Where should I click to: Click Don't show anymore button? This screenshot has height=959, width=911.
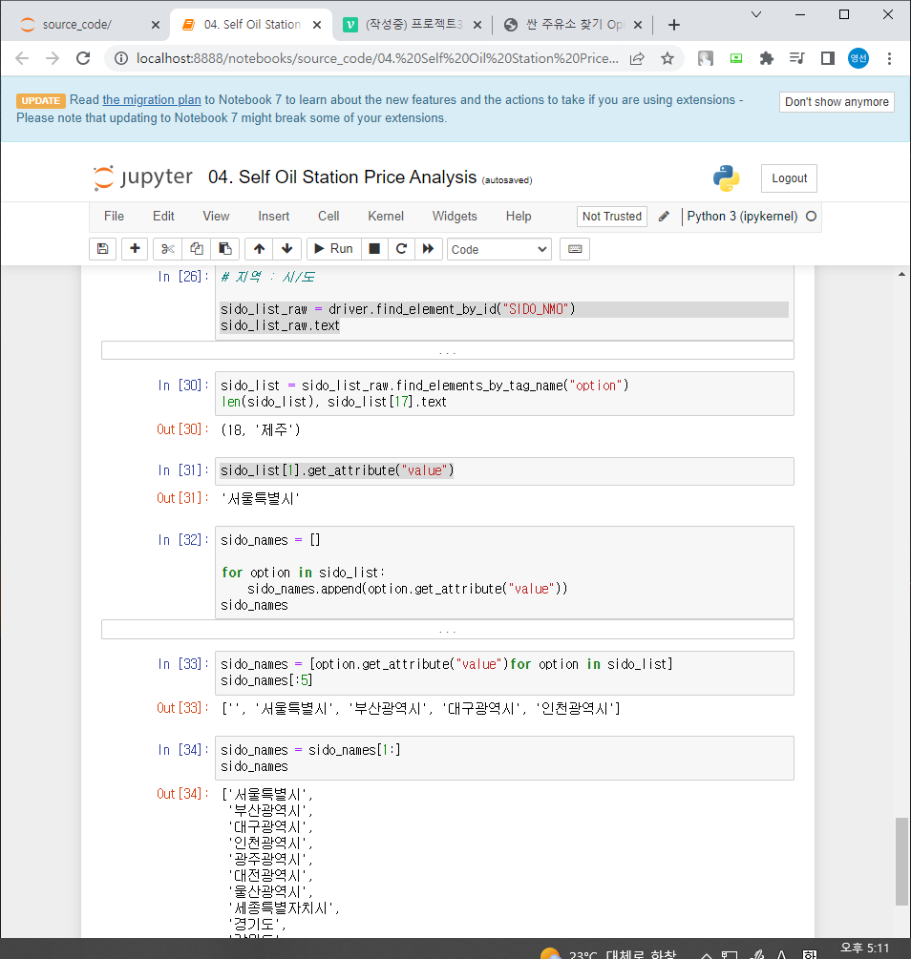pos(837,101)
